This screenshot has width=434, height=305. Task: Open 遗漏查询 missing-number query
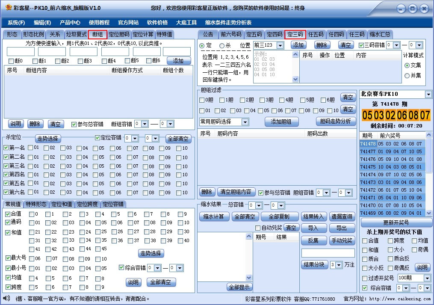(342, 216)
